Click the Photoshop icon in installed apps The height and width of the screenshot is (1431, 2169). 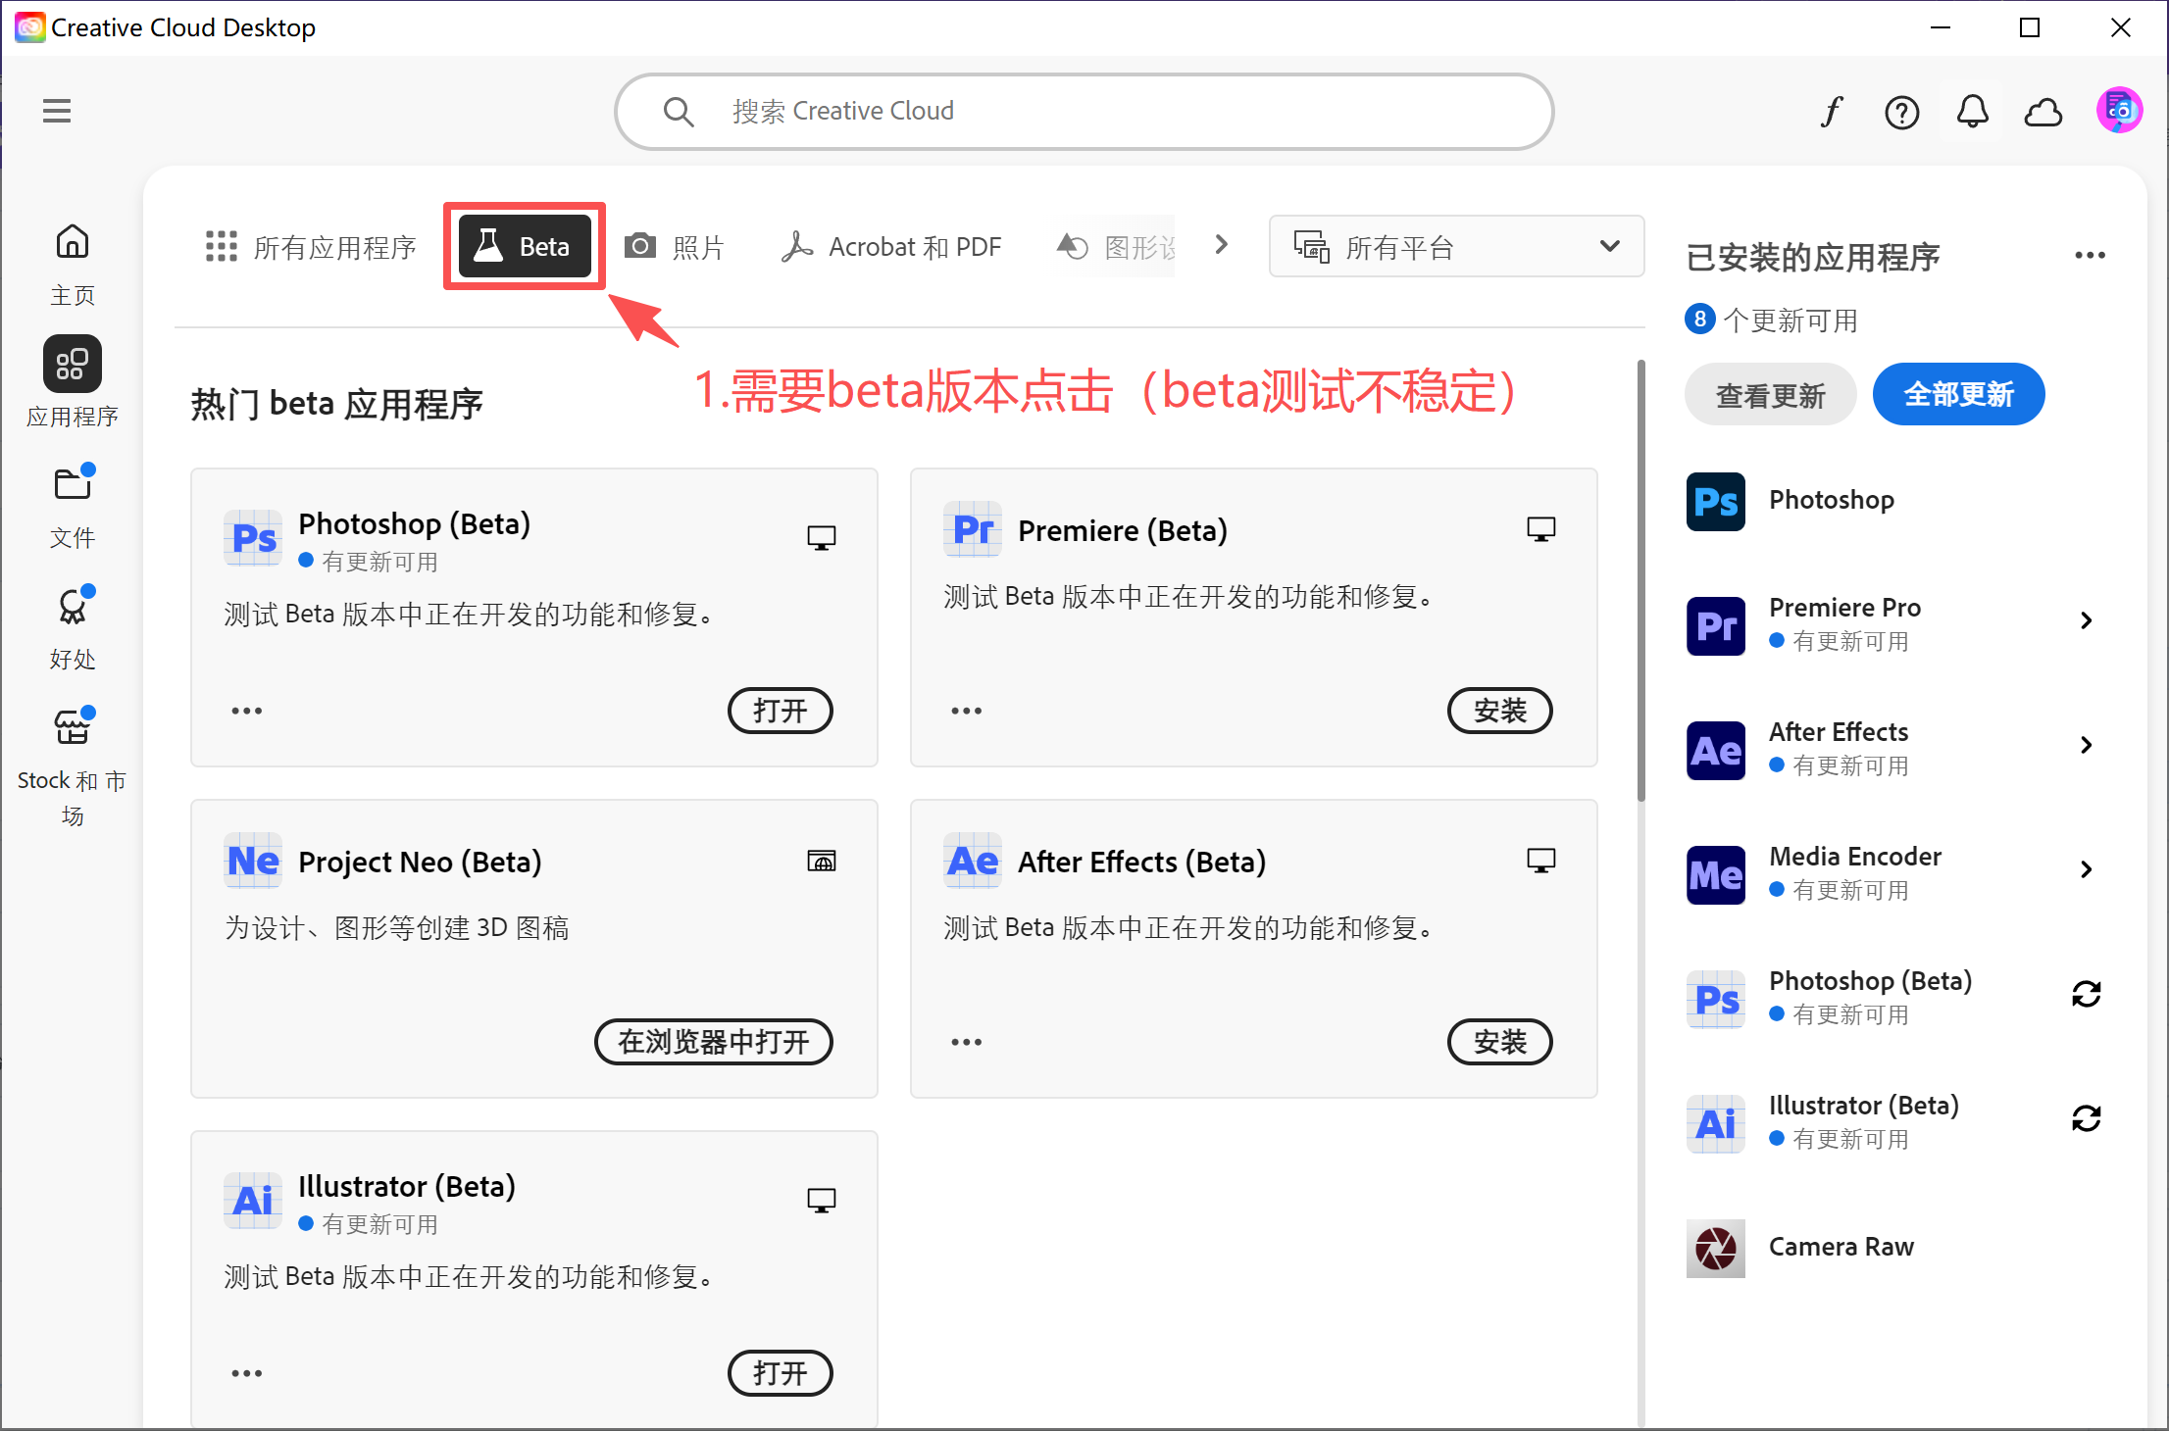coord(1715,501)
